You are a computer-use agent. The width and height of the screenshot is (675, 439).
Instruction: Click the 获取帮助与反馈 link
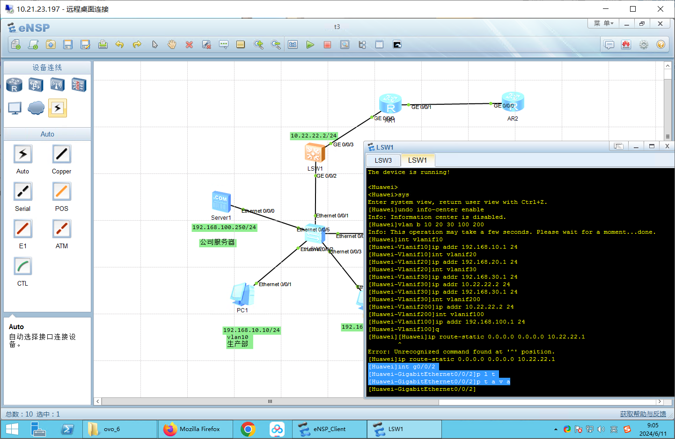pos(643,414)
